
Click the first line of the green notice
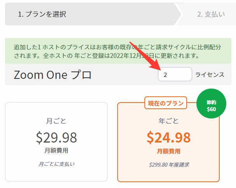(117, 47)
